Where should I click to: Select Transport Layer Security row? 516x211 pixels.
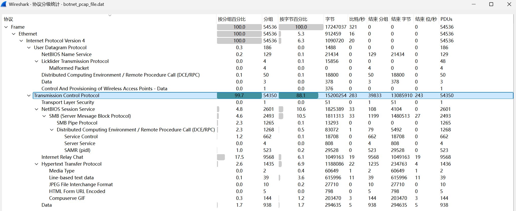258,102
